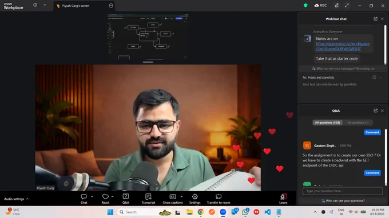Comment on Gautam Singh's question
Viewport: 389px width, 218px height.
372,173
